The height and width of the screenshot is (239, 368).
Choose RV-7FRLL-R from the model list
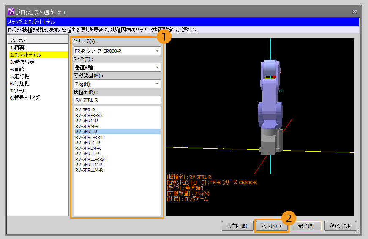pos(87,154)
